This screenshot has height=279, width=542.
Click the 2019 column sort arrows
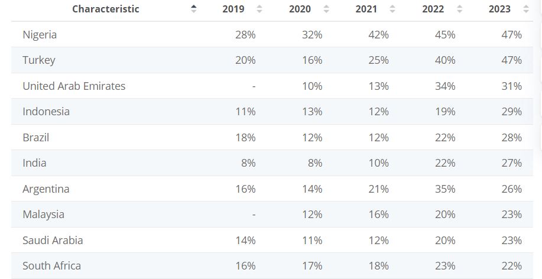coord(259,9)
